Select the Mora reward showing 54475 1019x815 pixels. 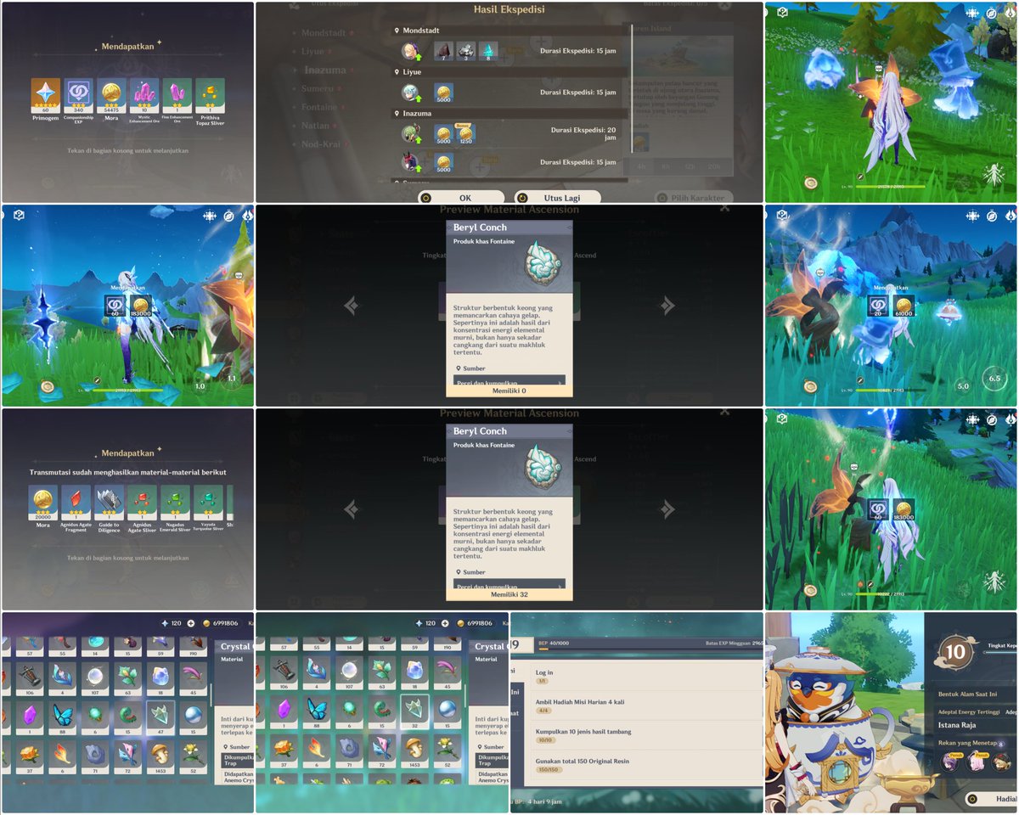[x=111, y=96]
